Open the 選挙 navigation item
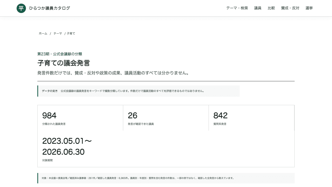 [x=309, y=8]
